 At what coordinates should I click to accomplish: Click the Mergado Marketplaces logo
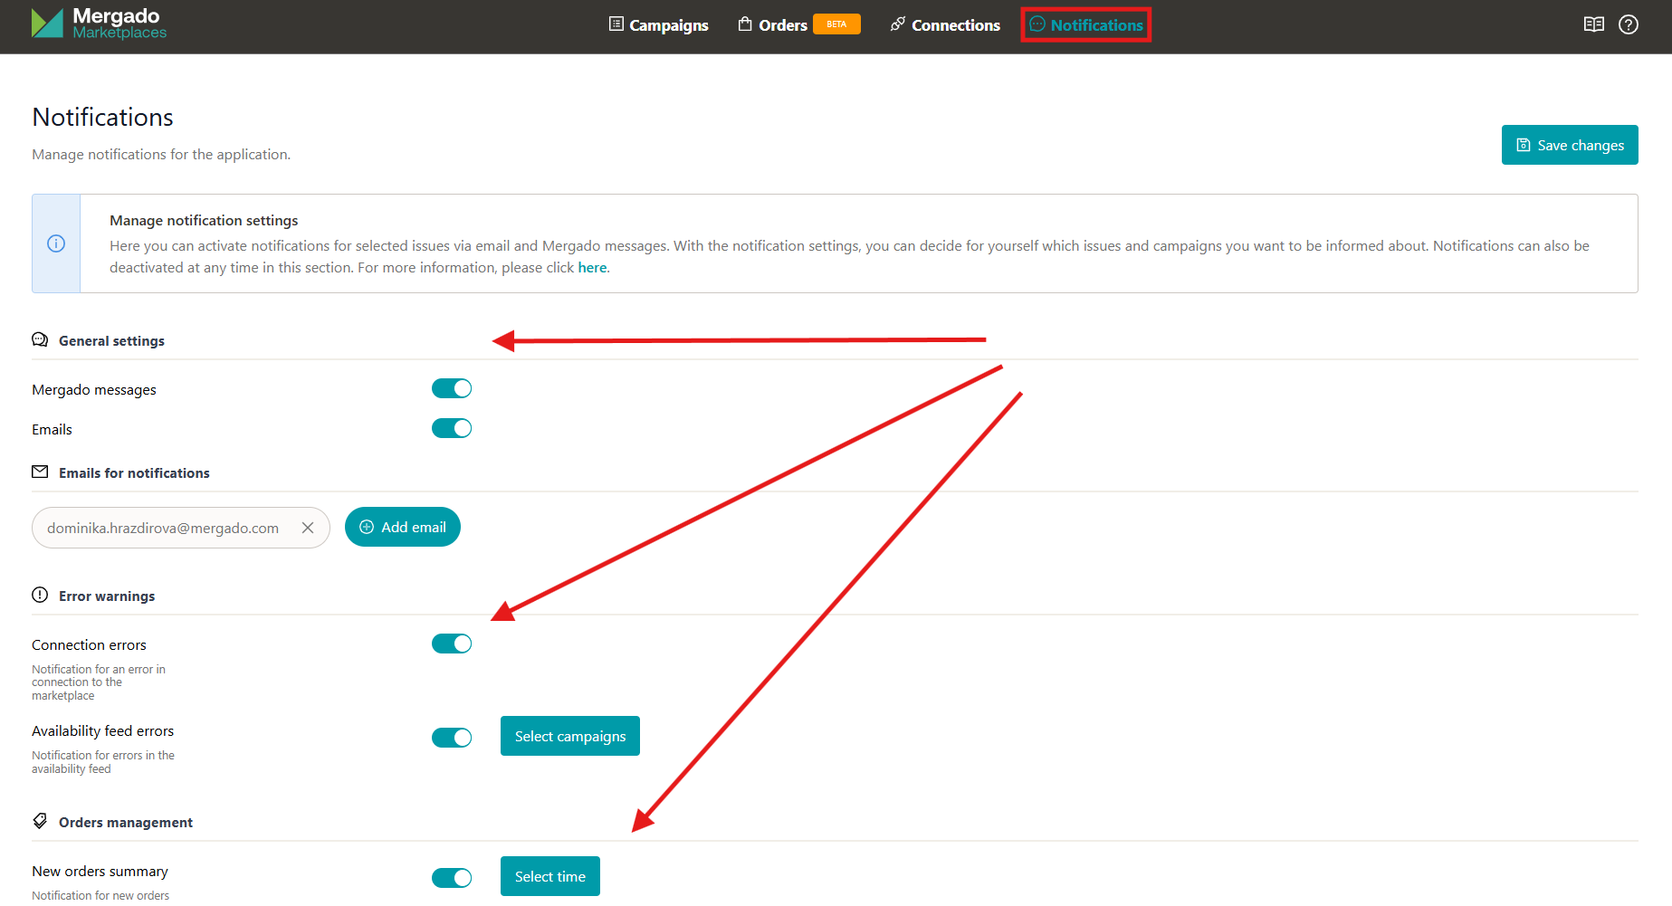tap(99, 24)
